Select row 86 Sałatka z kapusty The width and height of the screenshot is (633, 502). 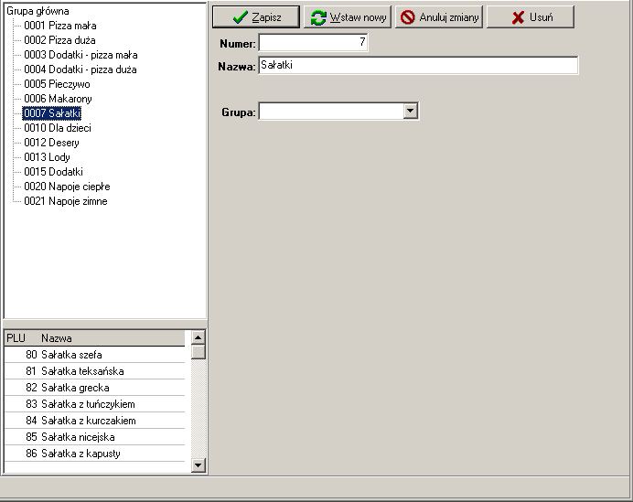pos(94,454)
